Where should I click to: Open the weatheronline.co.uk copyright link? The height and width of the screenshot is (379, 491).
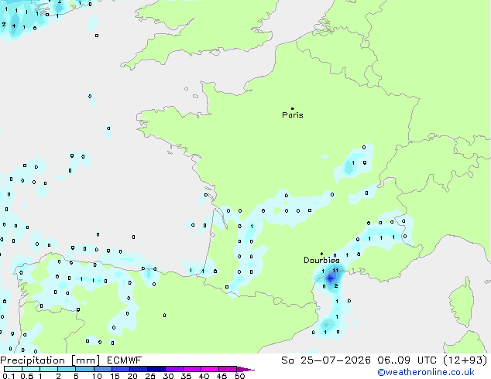point(426,372)
